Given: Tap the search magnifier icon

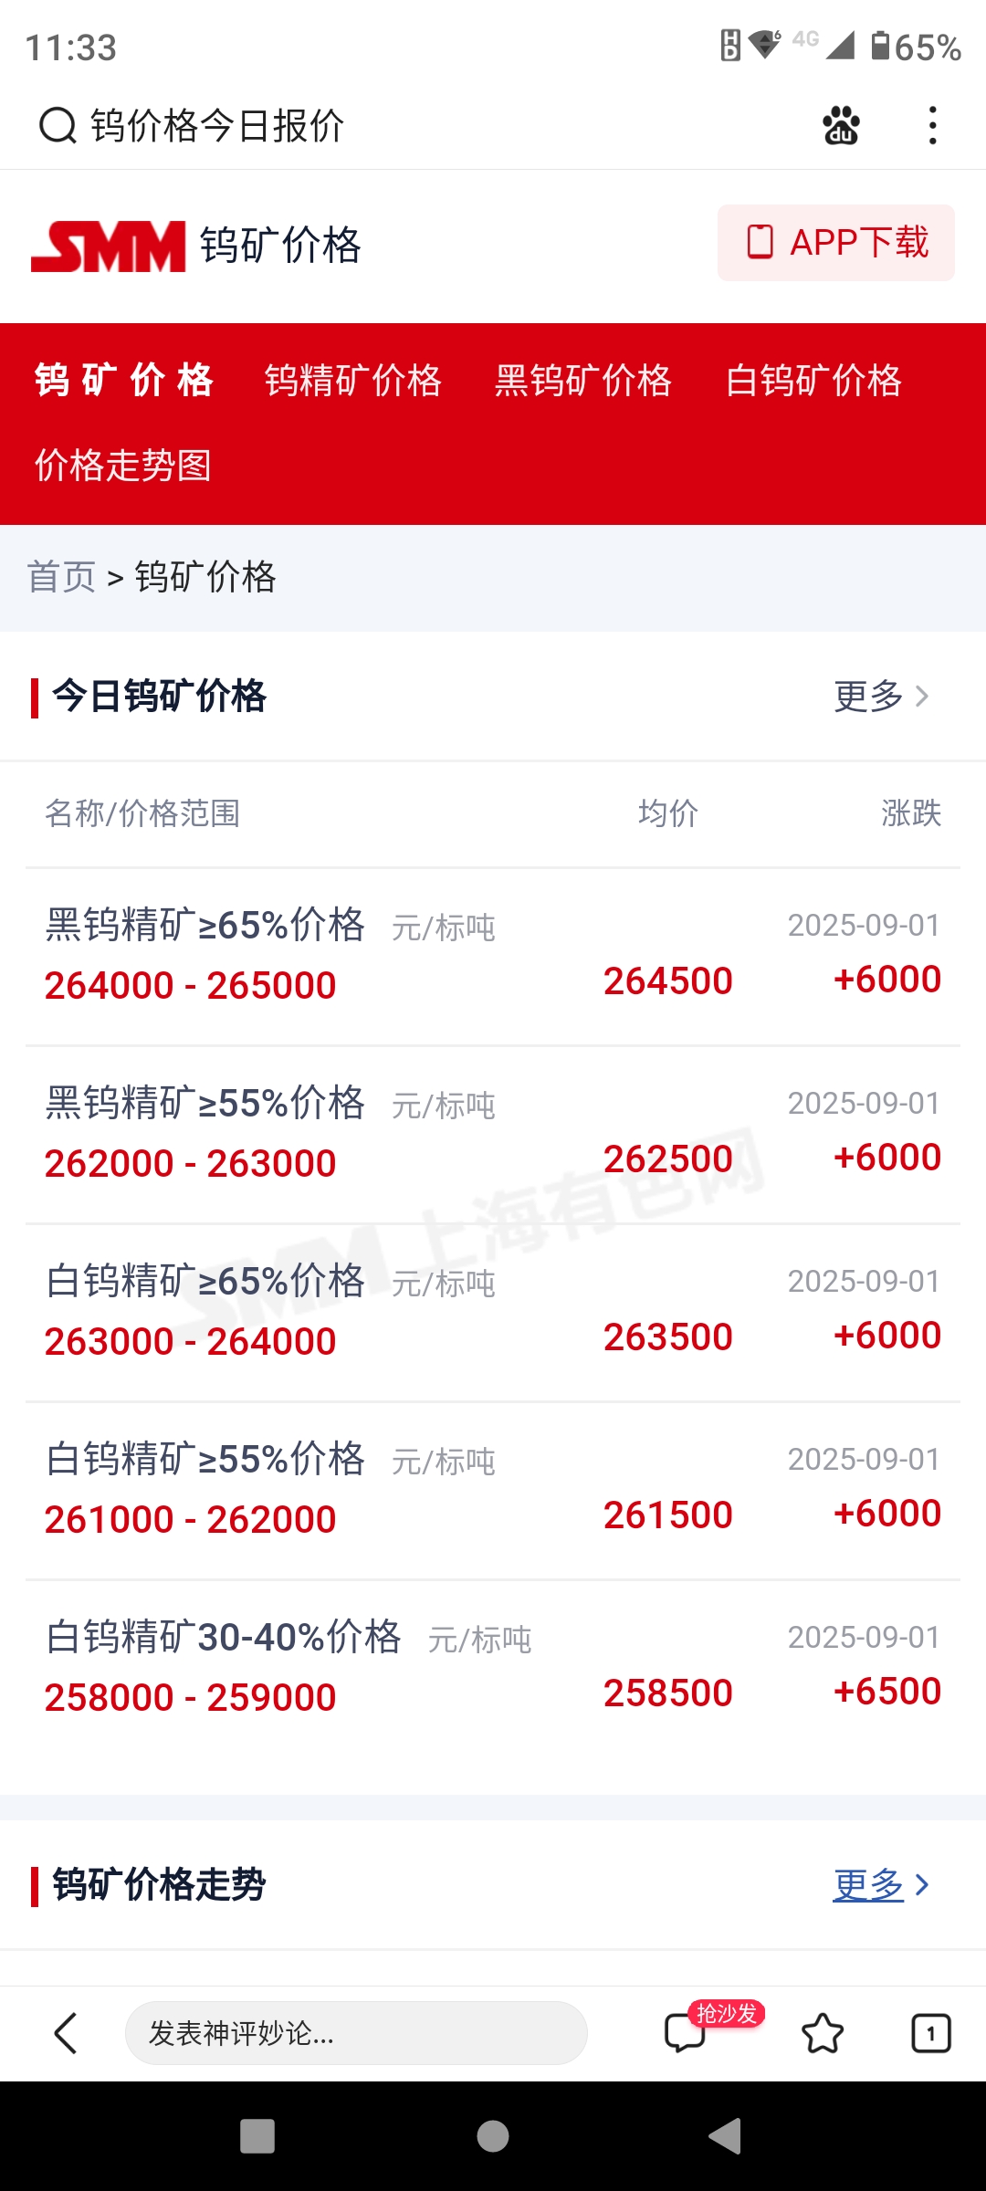Looking at the screenshot, I should [58, 125].
